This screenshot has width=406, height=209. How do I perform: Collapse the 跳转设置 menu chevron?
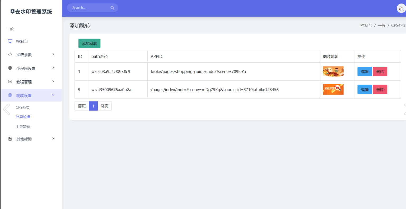(53, 95)
